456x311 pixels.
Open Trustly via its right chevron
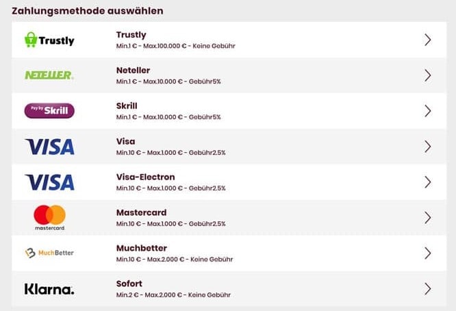(x=427, y=40)
